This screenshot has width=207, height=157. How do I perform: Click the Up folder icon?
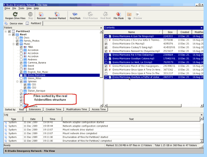point(129,14)
